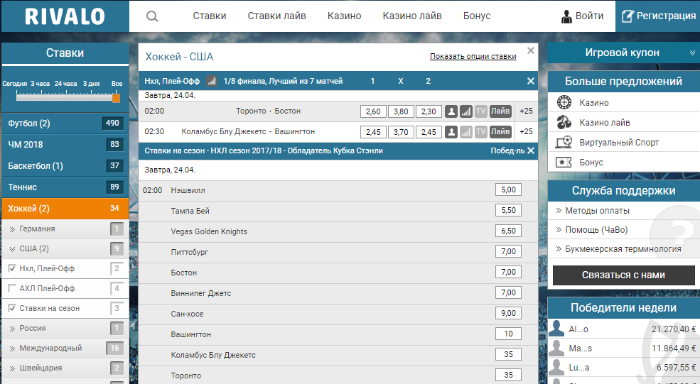Click the cherries icon for Казино лайв
The image size is (700, 384).
[x=564, y=122]
